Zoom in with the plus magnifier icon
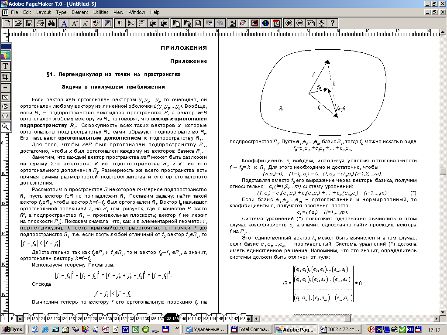 [x=289, y=23]
